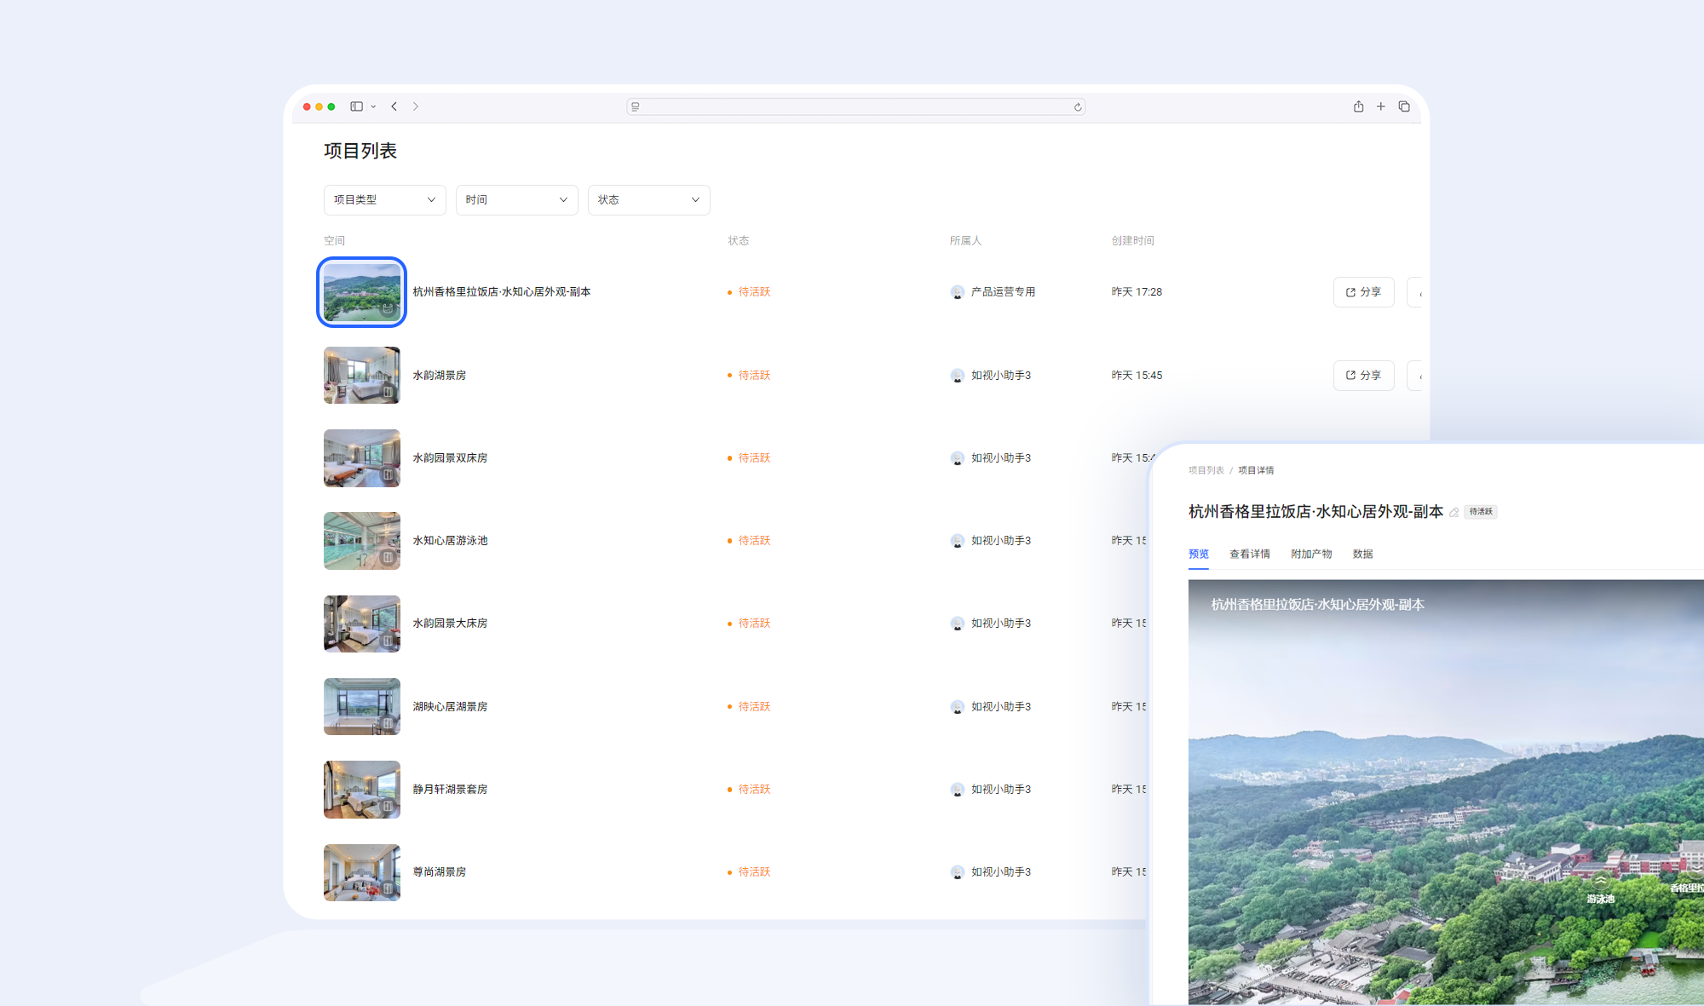Switch to the 查看详情 tab
This screenshot has width=1704, height=1006.
(x=1249, y=554)
